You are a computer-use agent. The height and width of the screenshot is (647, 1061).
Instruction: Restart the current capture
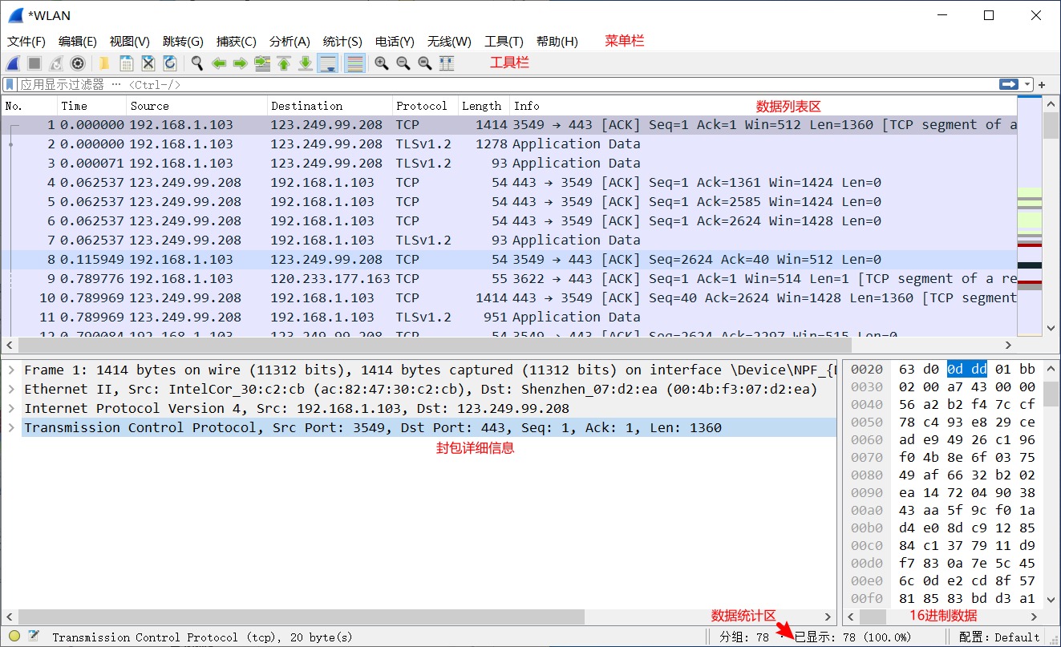pyautogui.click(x=56, y=63)
